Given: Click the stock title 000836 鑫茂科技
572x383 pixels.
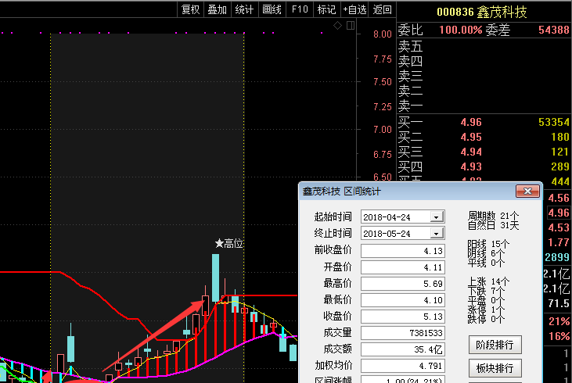Looking at the screenshot, I should [x=481, y=12].
